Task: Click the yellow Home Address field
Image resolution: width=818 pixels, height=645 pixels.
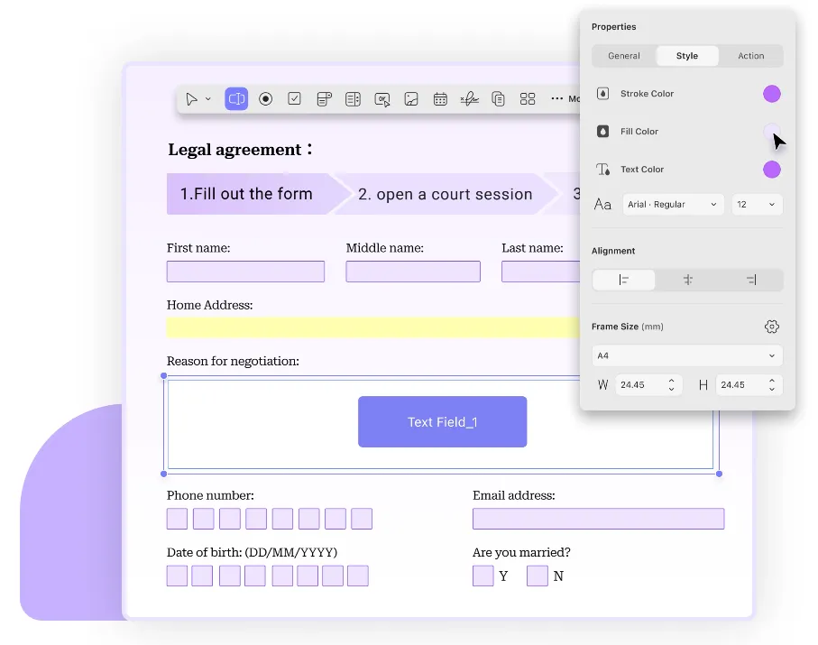Action: coord(373,327)
